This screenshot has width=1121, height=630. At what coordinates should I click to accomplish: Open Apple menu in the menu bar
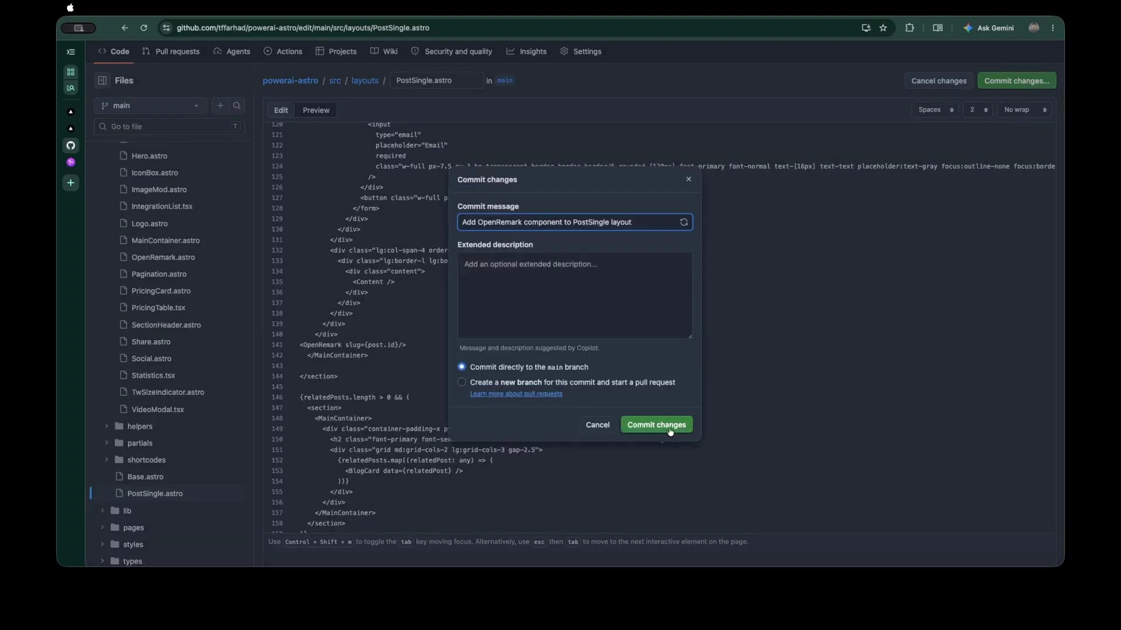[x=71, y=8]
